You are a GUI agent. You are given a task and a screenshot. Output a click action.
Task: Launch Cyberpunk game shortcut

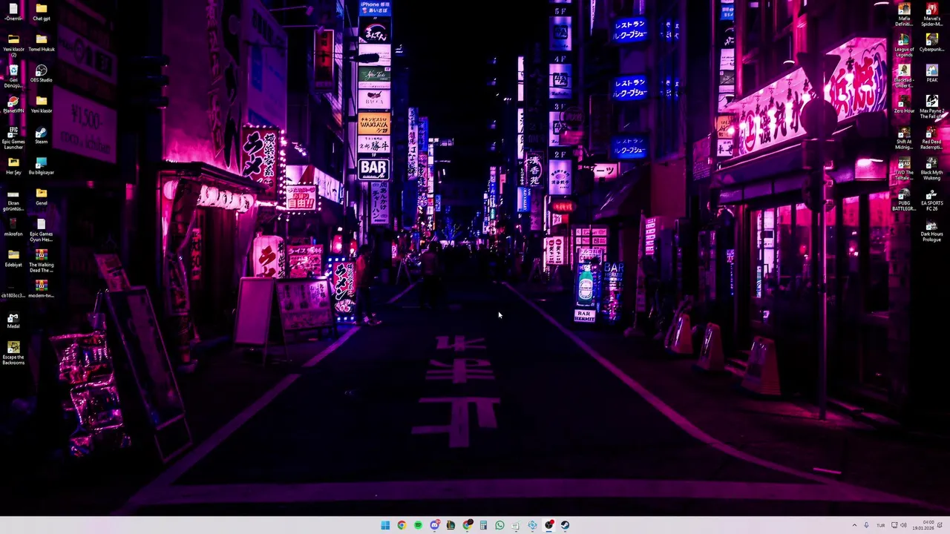coord(932,43)
